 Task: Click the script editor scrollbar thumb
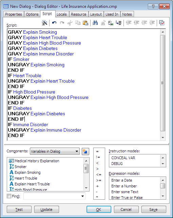point(163,83)
